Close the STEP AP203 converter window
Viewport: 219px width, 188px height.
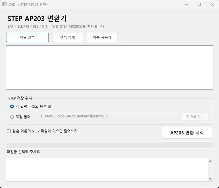212,5
